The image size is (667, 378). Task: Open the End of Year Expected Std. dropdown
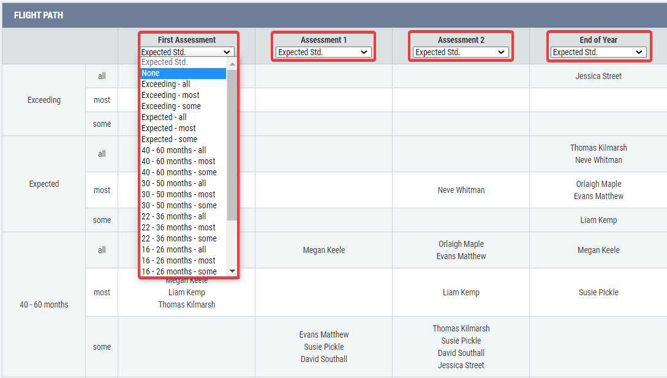coord(598,53)
